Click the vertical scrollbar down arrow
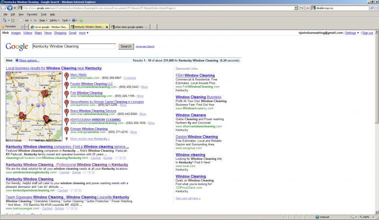Screen dimensions: 379x220 (x=377, y=212)
